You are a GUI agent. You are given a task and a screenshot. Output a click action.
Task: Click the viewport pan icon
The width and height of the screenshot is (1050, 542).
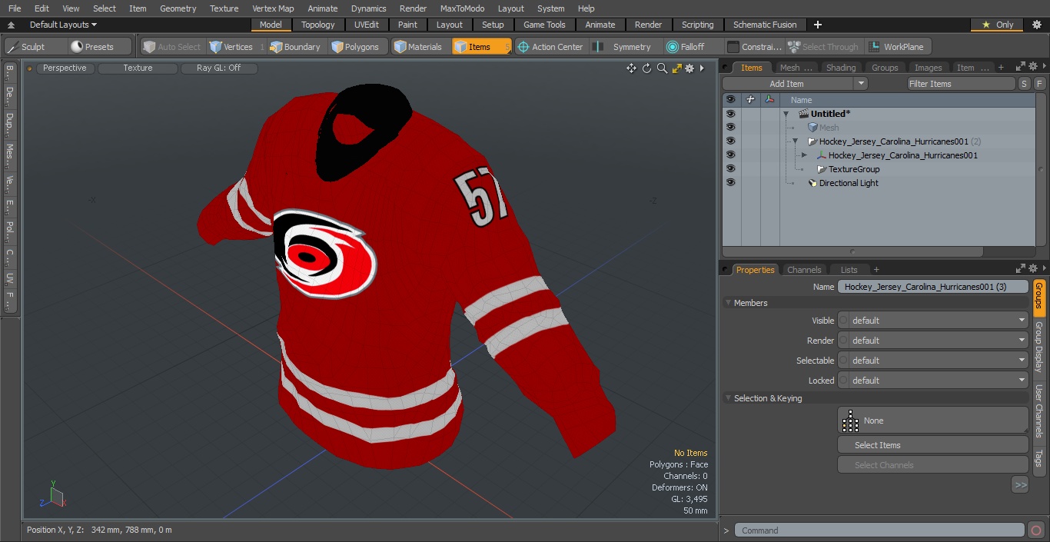(631, 68)
